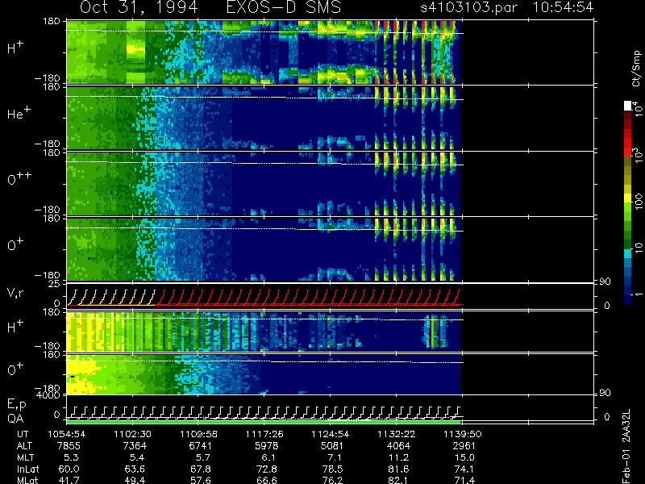The width and height of the screenshot is (645, 484).
Task: Click the date 'Oct 31, 1994' in title
Action: (139, 7)
